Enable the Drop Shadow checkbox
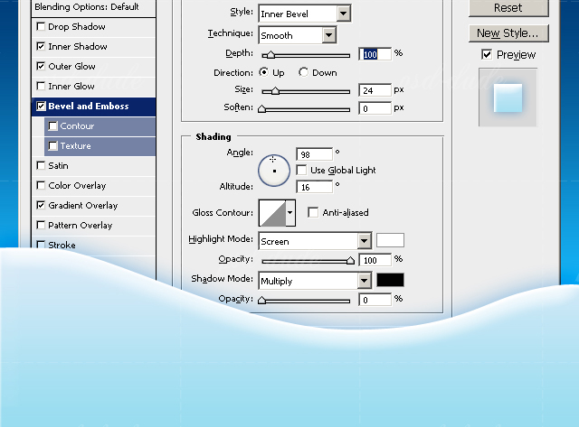This screenshot has width=579, height=427. 41,26
